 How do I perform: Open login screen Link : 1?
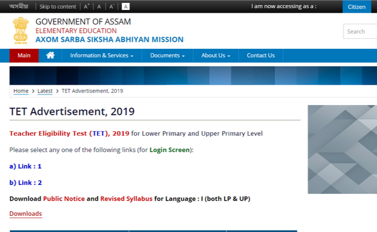tap(25, 166)
